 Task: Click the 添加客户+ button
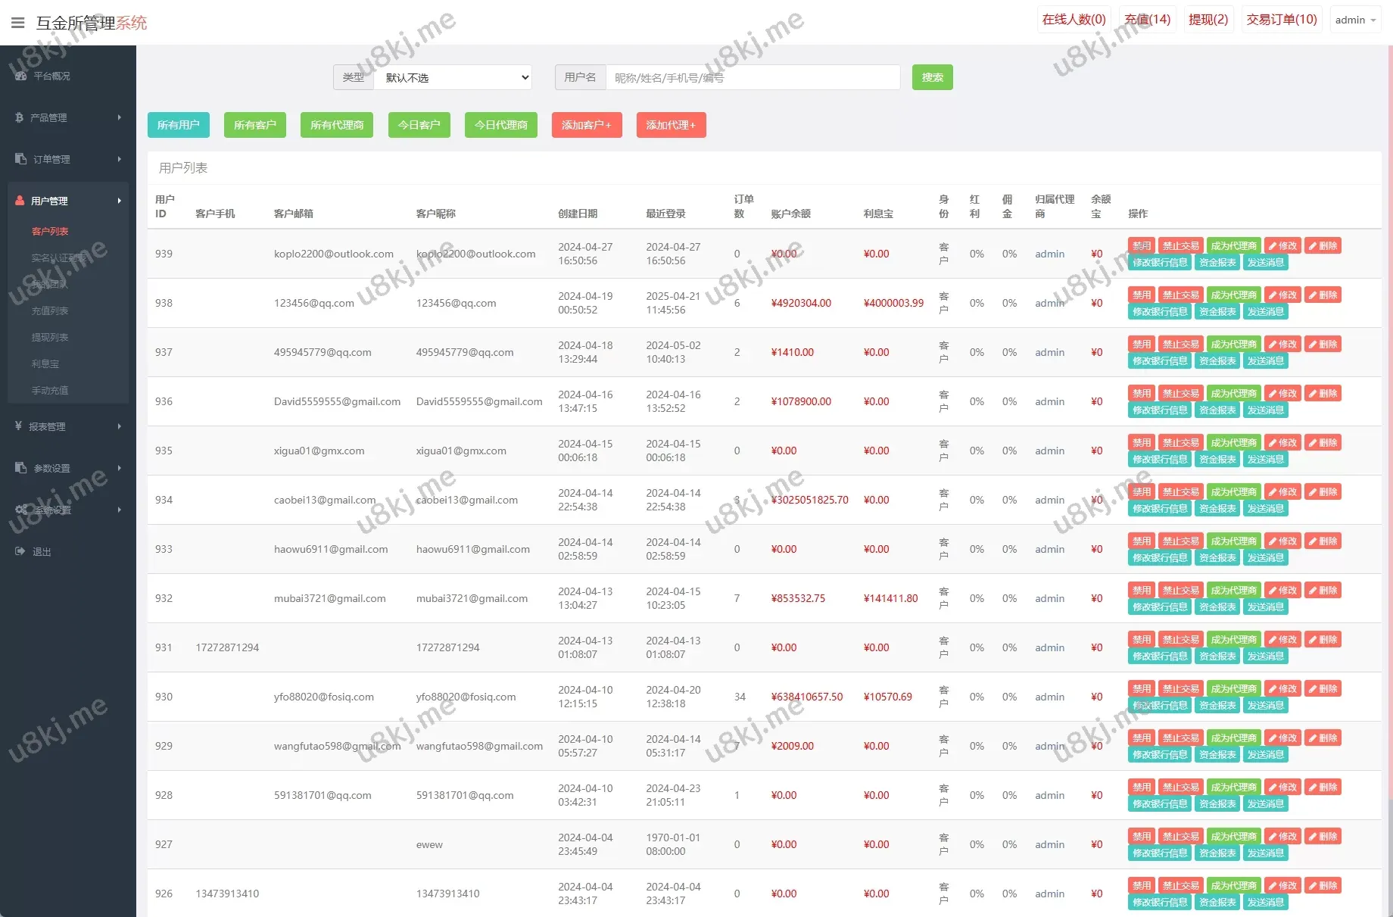tap(586, 125)
